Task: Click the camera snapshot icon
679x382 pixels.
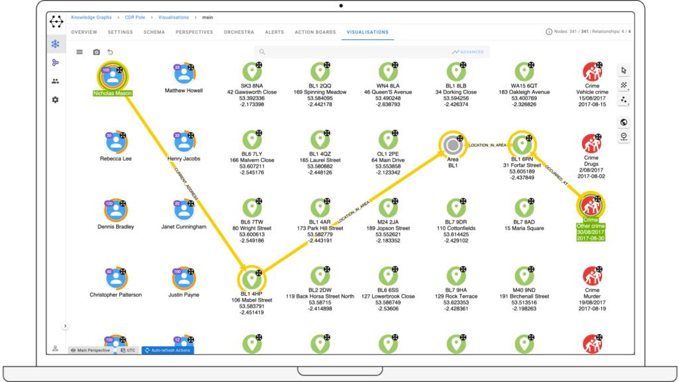Action: (x=96, y=52)
